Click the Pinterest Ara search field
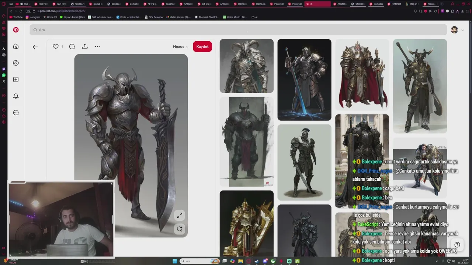The width and height of the screenshot is (472, 265). (238, 30)
